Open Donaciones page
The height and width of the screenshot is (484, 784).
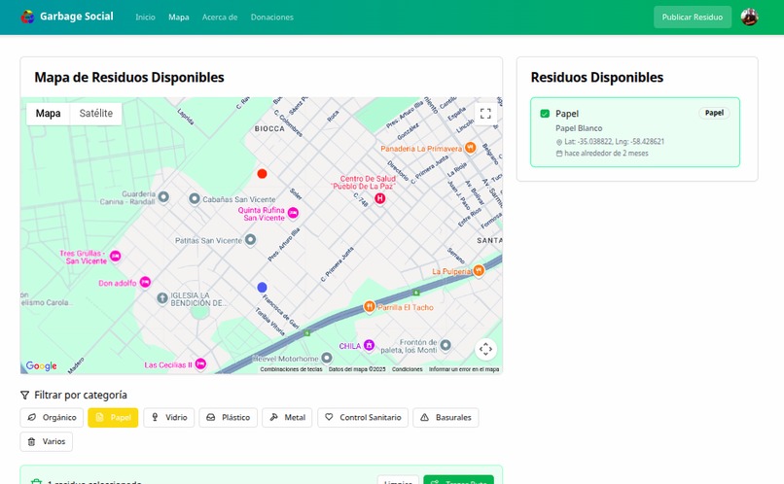pyautogui.click(x=272, y=17)
